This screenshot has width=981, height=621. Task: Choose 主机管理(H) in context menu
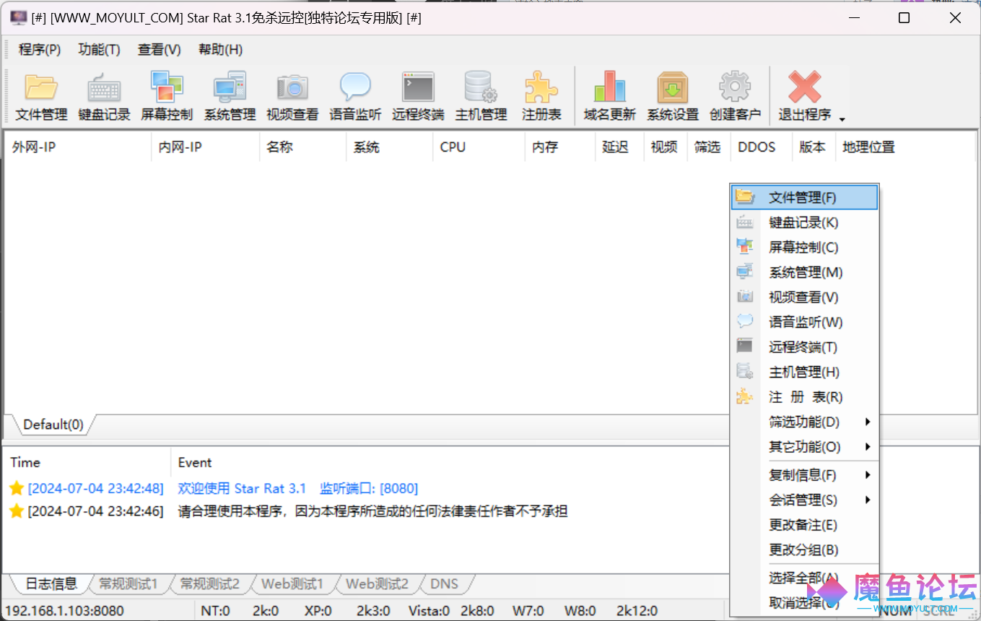[805, 372]
